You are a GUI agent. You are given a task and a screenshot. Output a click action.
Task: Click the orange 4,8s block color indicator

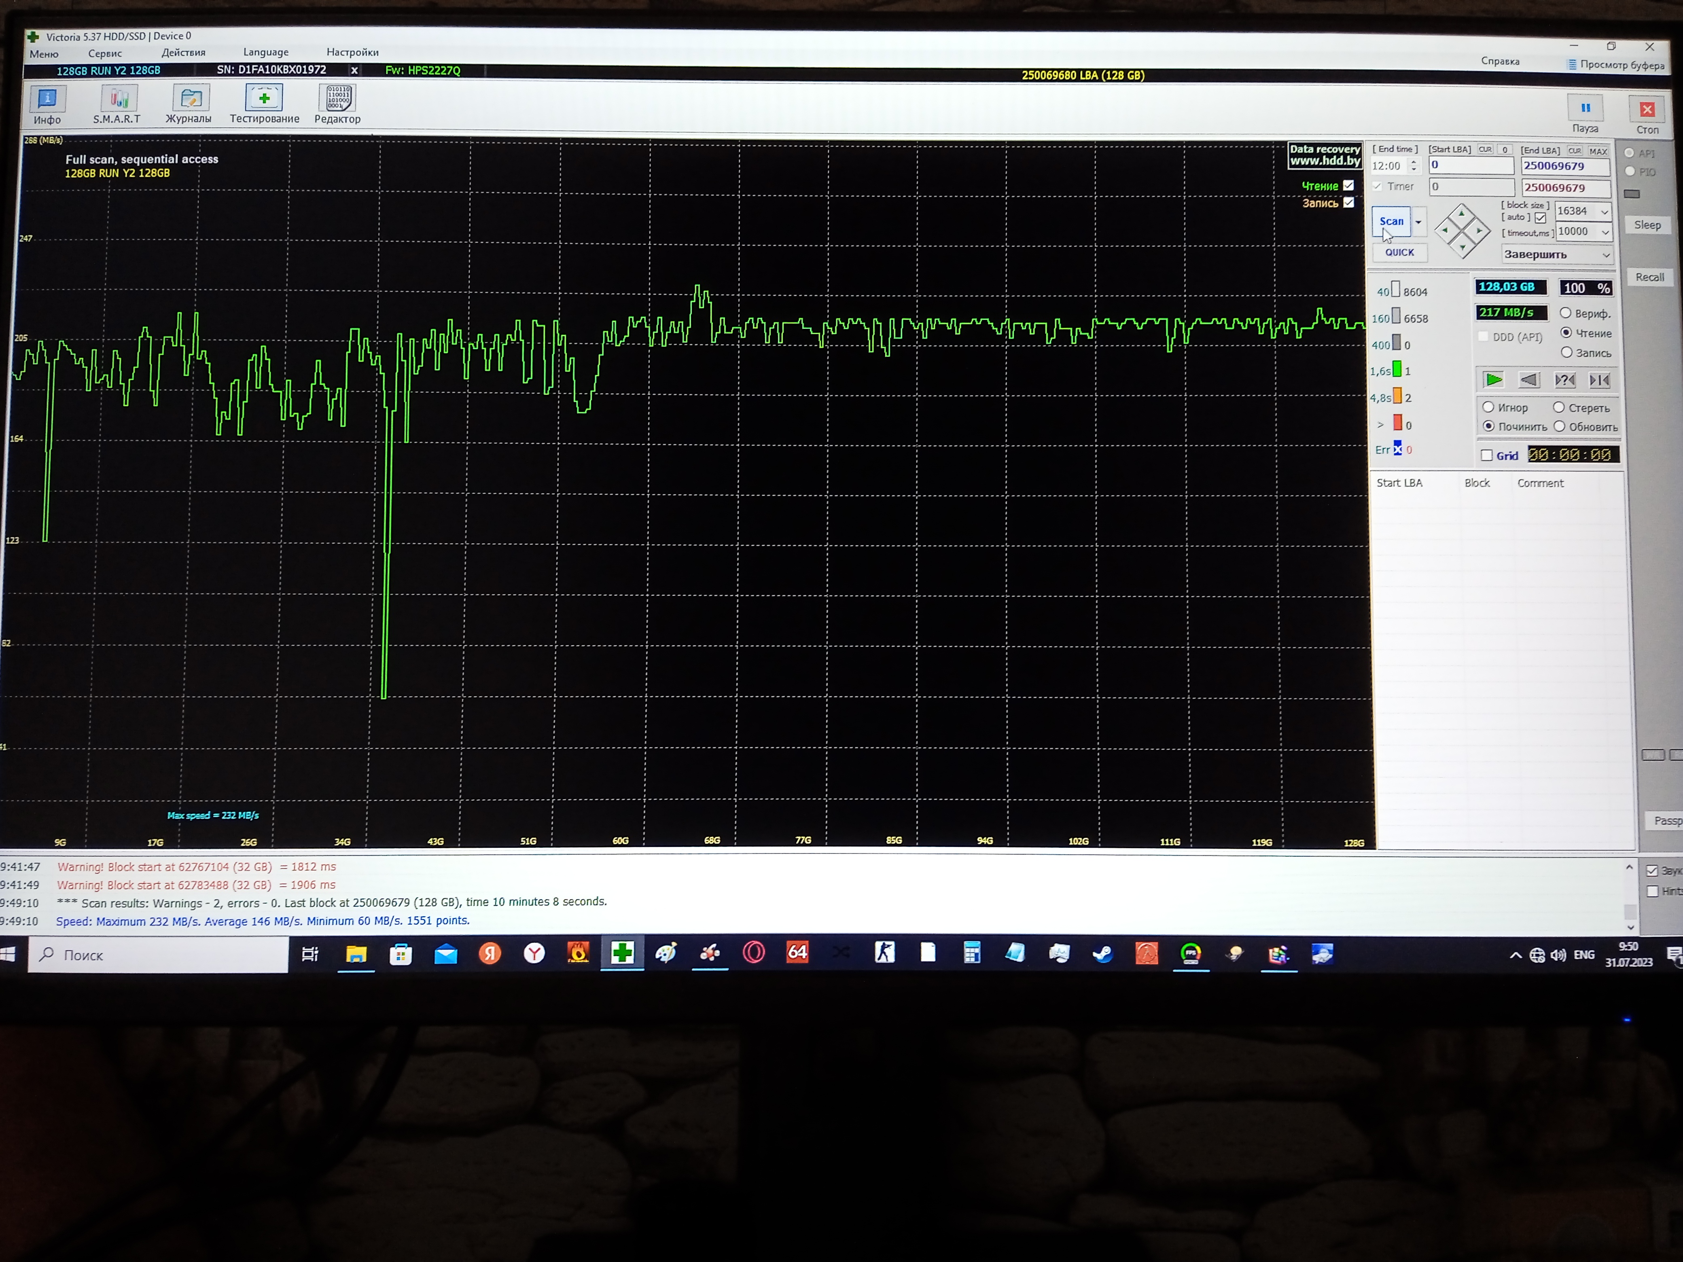tap(1398, 396)
